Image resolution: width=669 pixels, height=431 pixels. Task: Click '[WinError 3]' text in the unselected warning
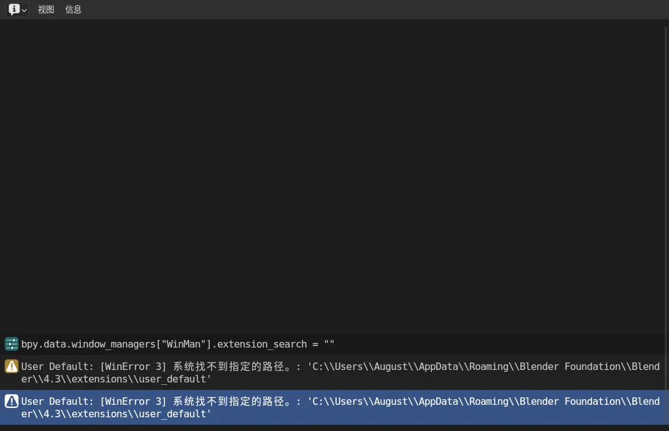coord(133,366)
